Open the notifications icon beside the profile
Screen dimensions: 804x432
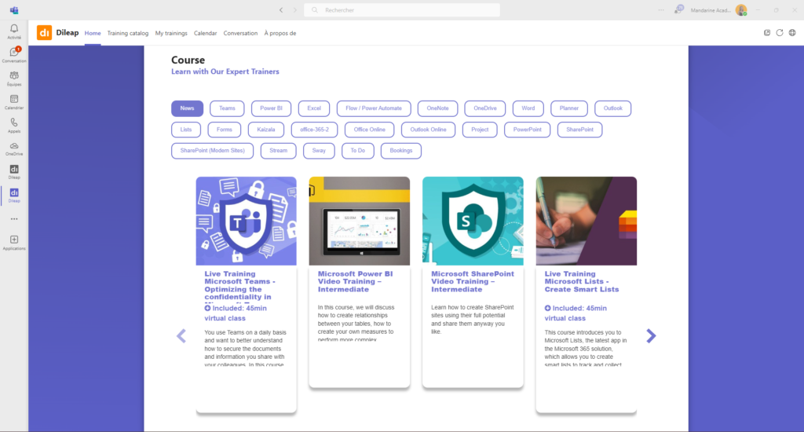(678, 9)
